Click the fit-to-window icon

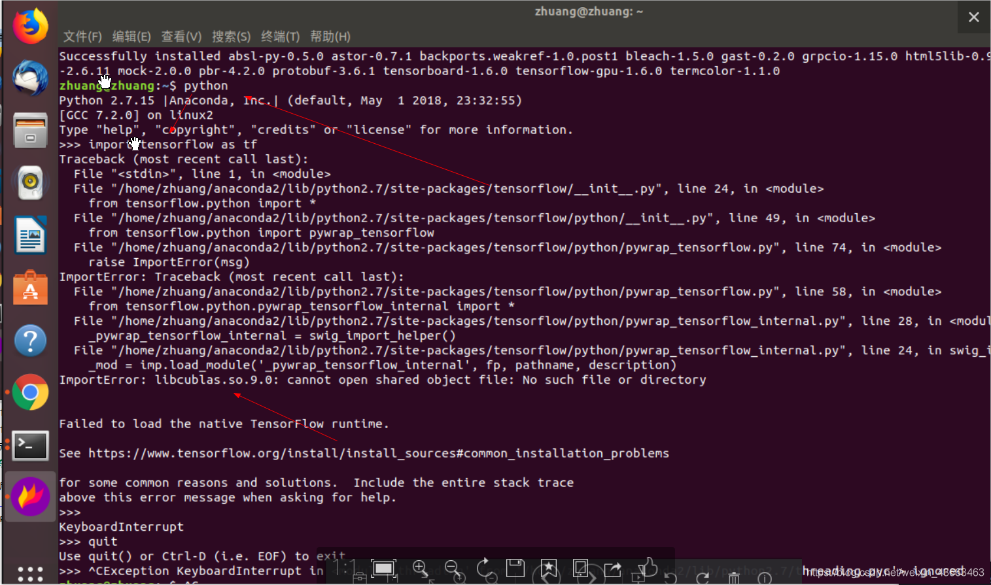(384, 569)
